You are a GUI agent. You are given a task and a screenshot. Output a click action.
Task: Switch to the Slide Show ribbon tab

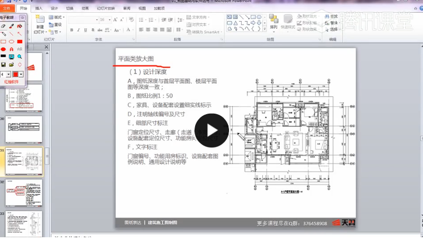[106, 8]
